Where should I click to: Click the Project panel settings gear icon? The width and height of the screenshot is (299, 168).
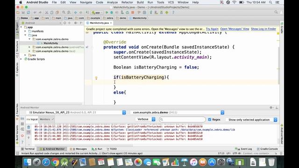click(x=76, y=23)
